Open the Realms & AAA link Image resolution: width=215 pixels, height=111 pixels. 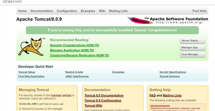pos(74,72)
